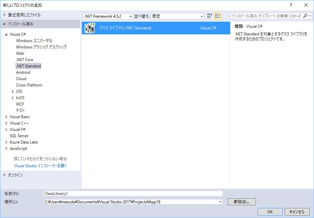Switch to small icons grid view
314x218 pixels.
210,16
